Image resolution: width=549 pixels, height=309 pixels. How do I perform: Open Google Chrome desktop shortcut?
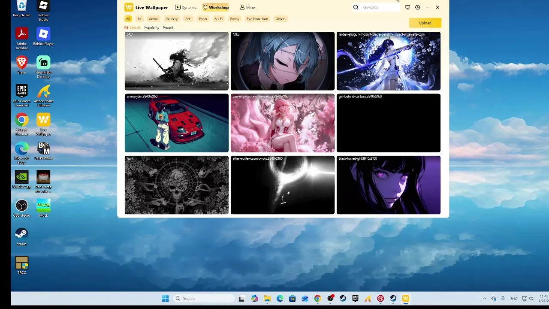(x=21, y=124)
